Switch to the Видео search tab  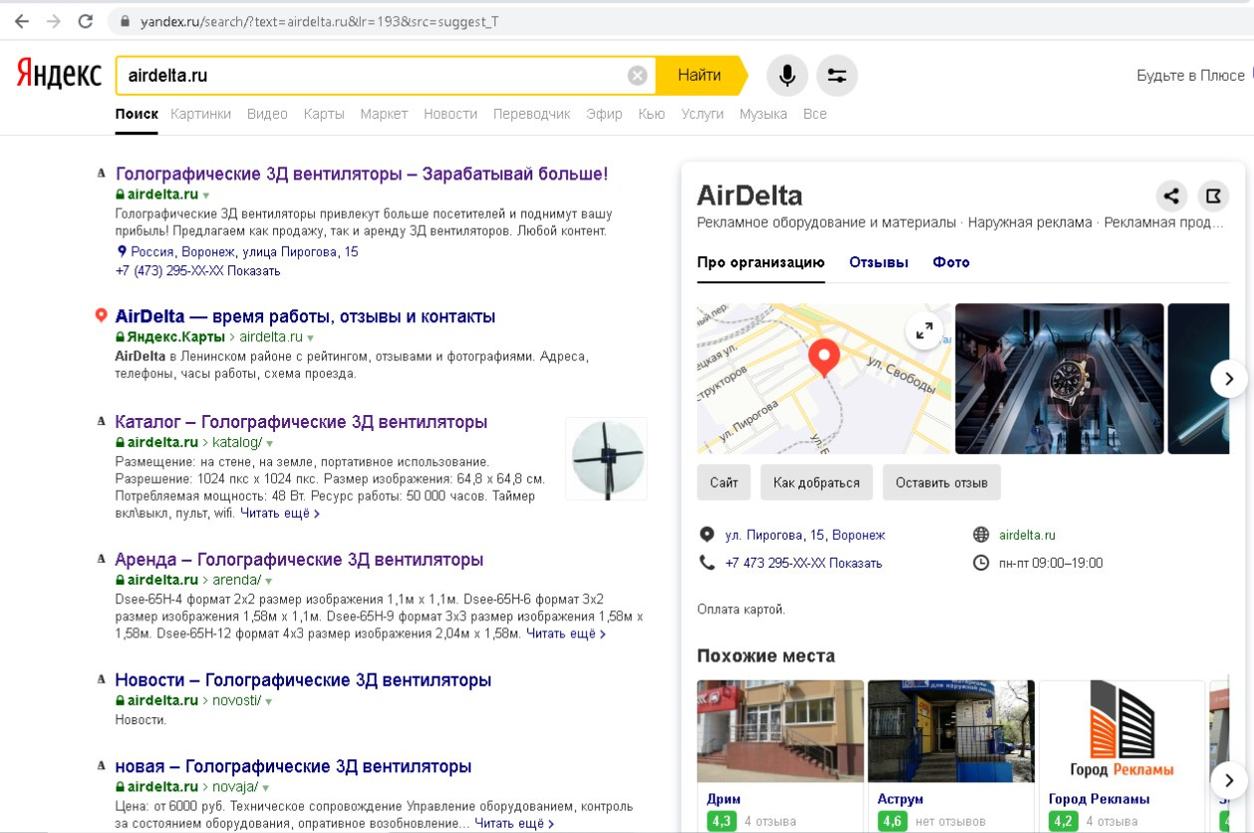pyautogui.click(x=267, y=114)
